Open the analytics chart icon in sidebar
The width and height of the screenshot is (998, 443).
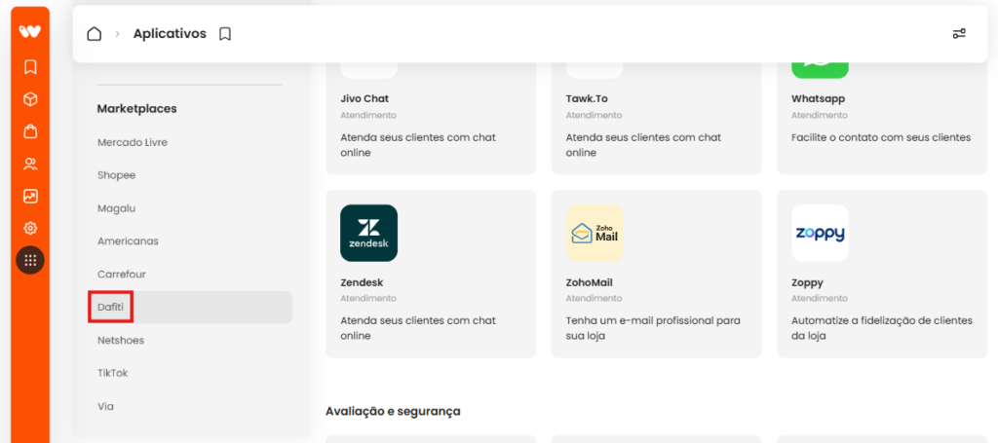[x=30, y=197]
